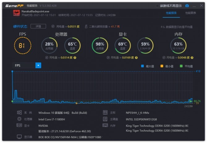Click the BOE NV156FHM-NX4 display text
207x143 pixels.
pyautogui.click(x=70, y=137)
